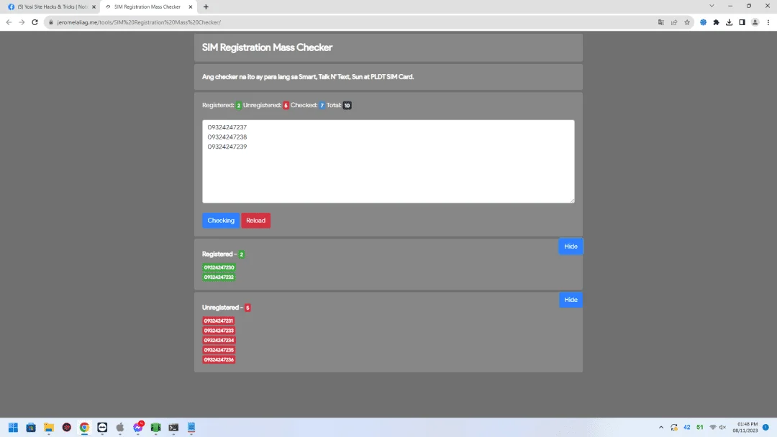Open the terminal app from the taskbar
This screenshot has width=777, height=437.
[173, 427]
